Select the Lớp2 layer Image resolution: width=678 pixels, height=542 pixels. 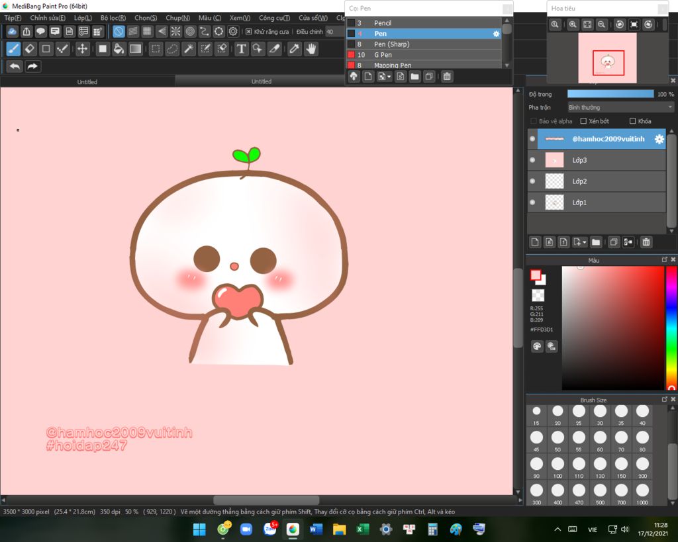pos(597,181)
